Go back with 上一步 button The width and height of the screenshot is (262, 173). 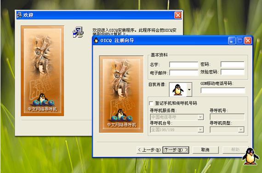coord(149,150)
